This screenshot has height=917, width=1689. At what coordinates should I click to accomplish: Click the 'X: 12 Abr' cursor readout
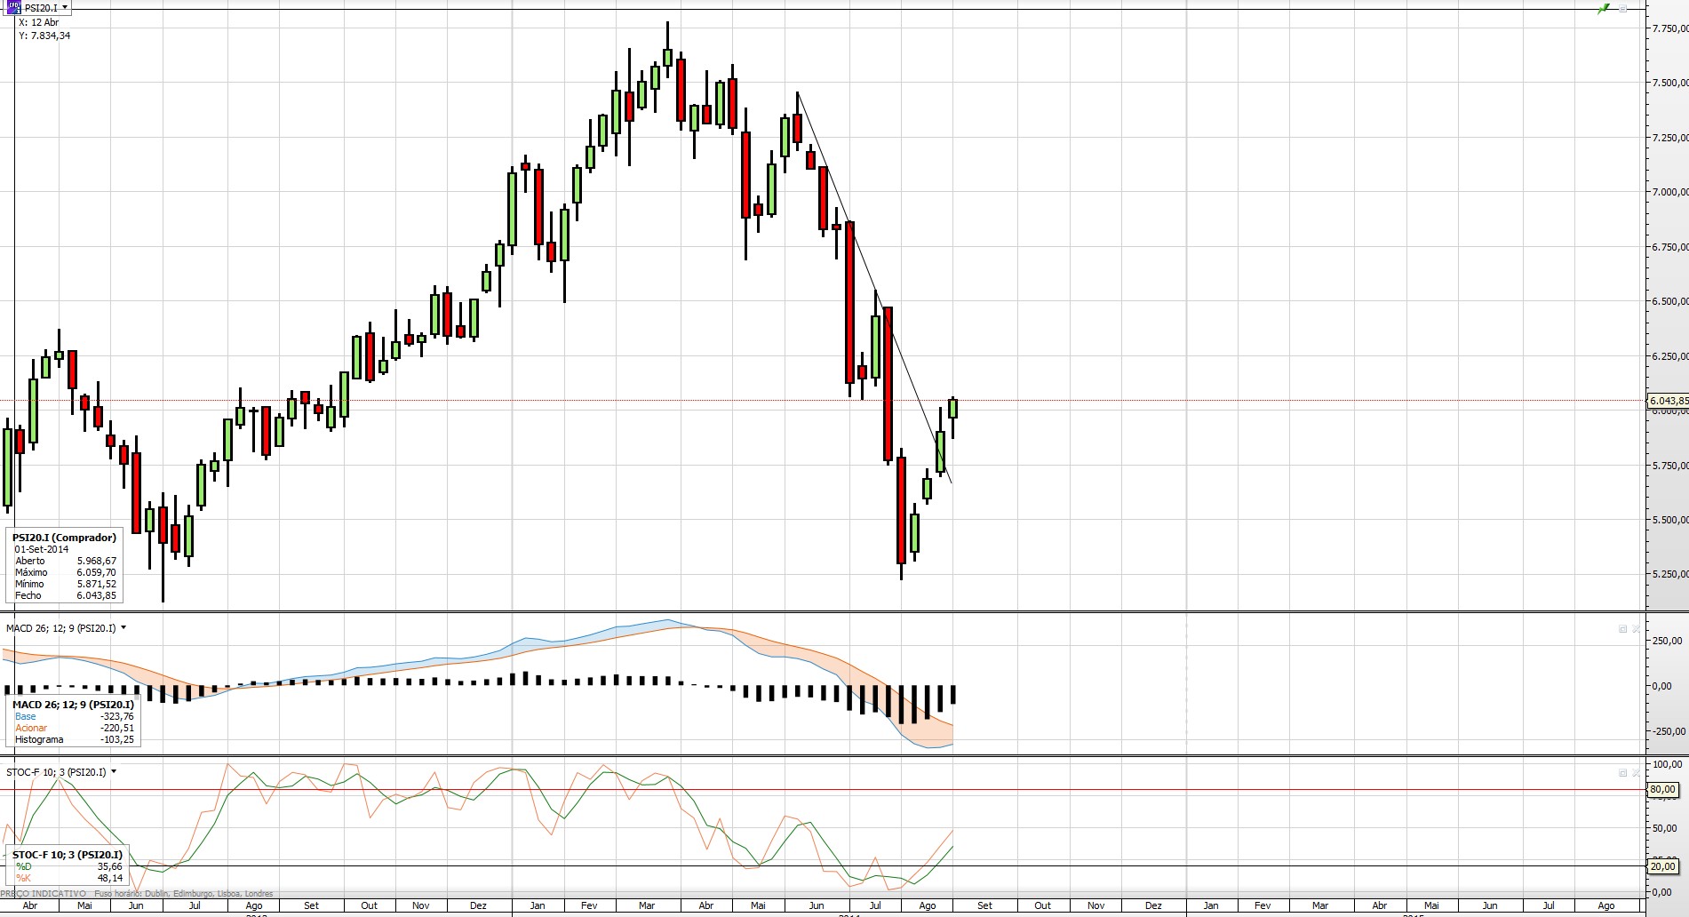39,23
